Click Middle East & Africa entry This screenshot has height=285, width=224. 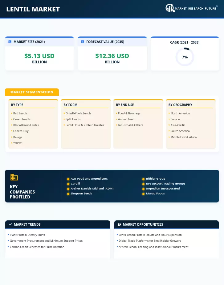(183, 137)
